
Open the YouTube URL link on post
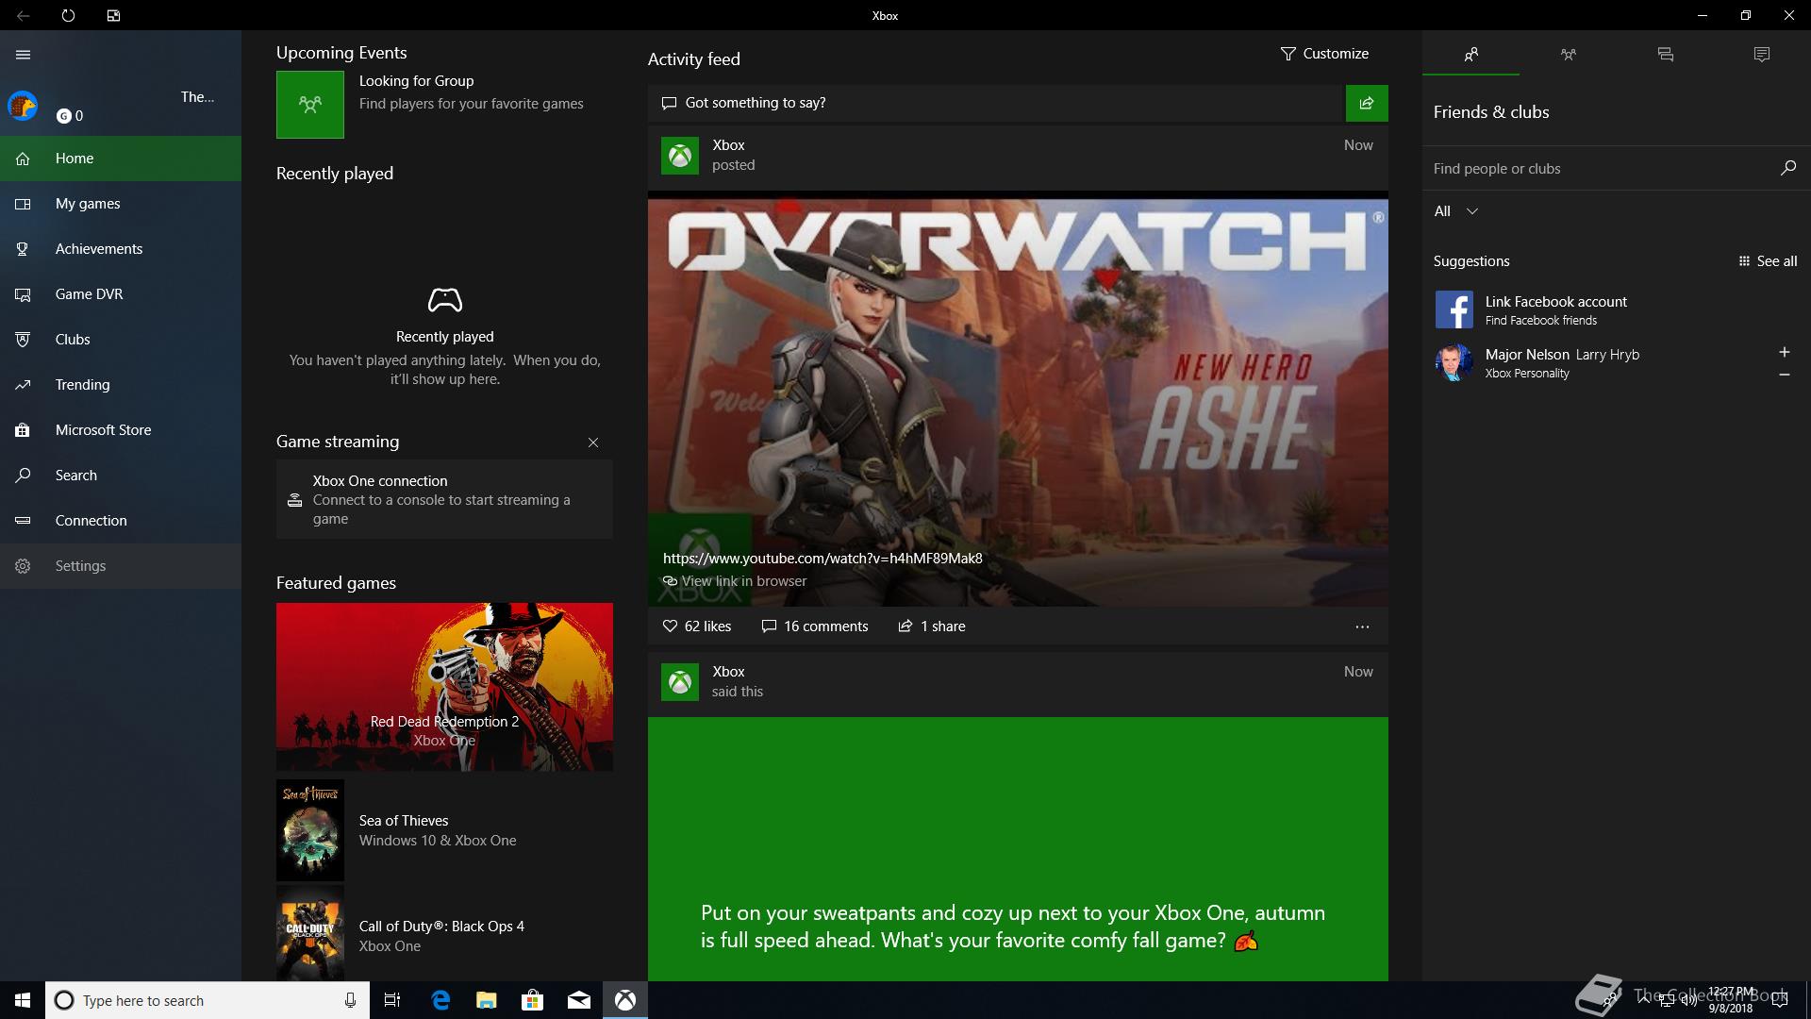822,559
